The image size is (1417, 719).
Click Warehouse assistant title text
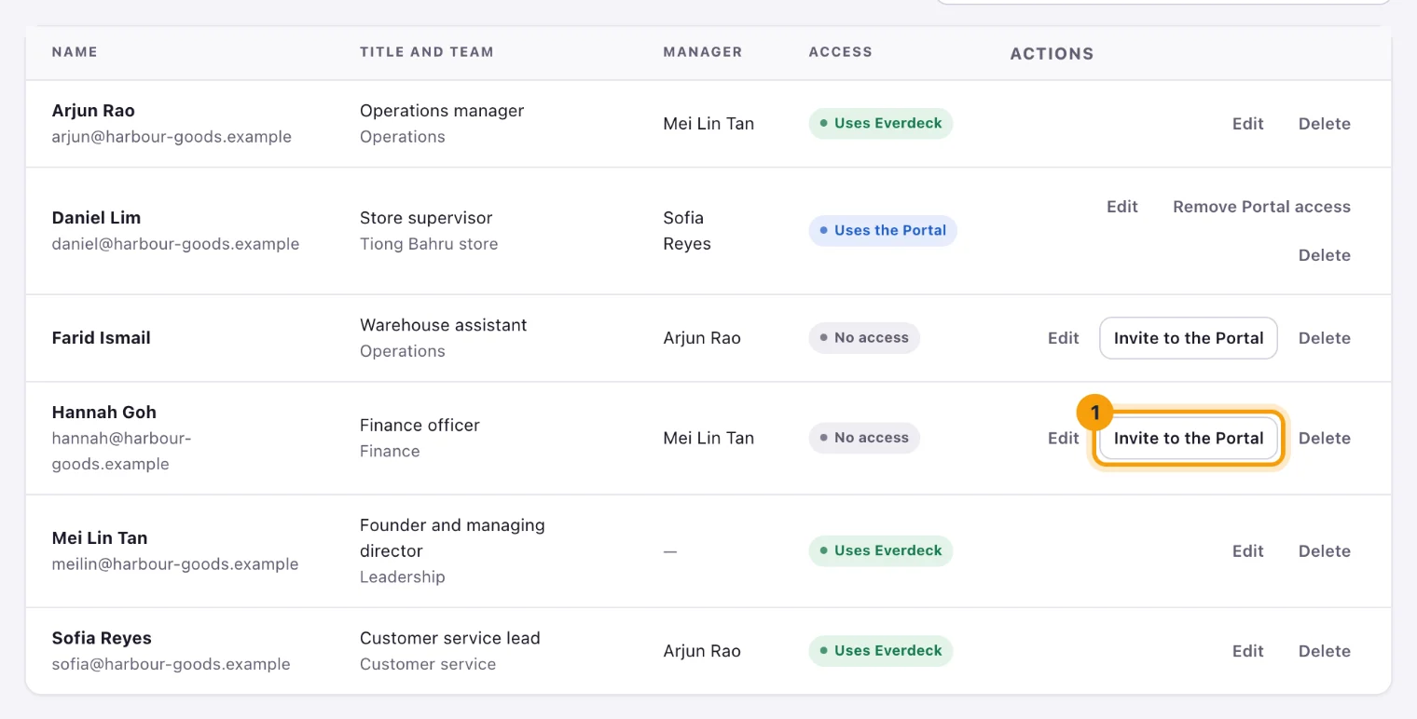click(443, 325)
